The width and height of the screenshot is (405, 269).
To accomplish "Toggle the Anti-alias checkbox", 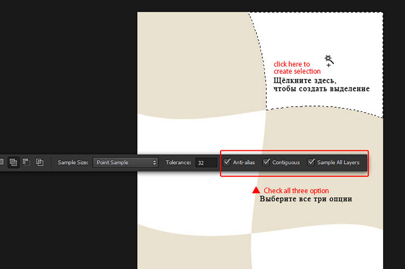I will click(227, 162).
